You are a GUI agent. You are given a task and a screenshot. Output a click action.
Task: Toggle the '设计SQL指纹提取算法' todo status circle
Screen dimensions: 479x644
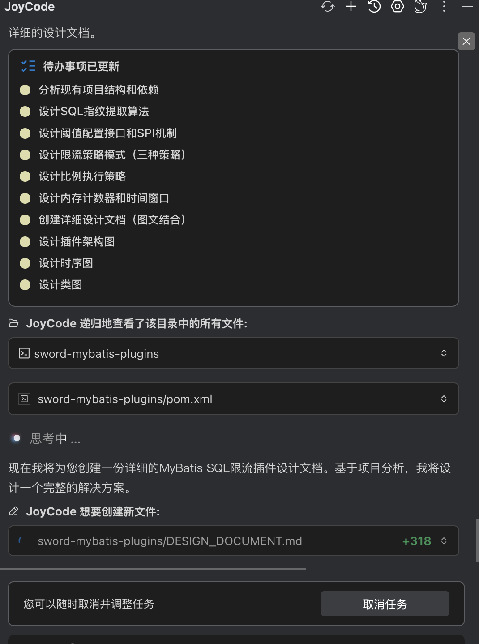(x=25, y=112)
